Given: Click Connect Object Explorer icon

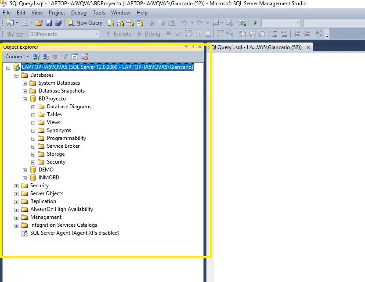Looking at the screenshot, I should [x=36, y=57].
